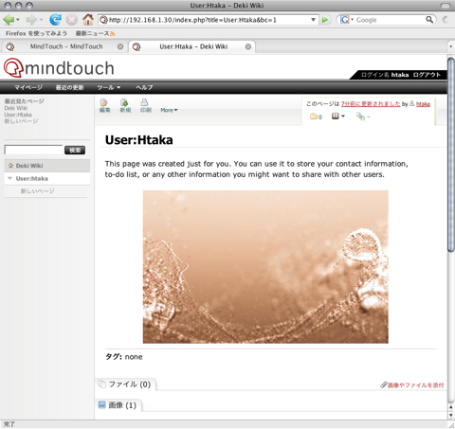Open the URL bar history dropdown arrow

(x=313, y=20)
